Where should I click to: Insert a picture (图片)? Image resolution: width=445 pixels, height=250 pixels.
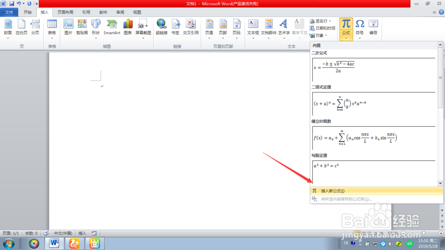68,27
